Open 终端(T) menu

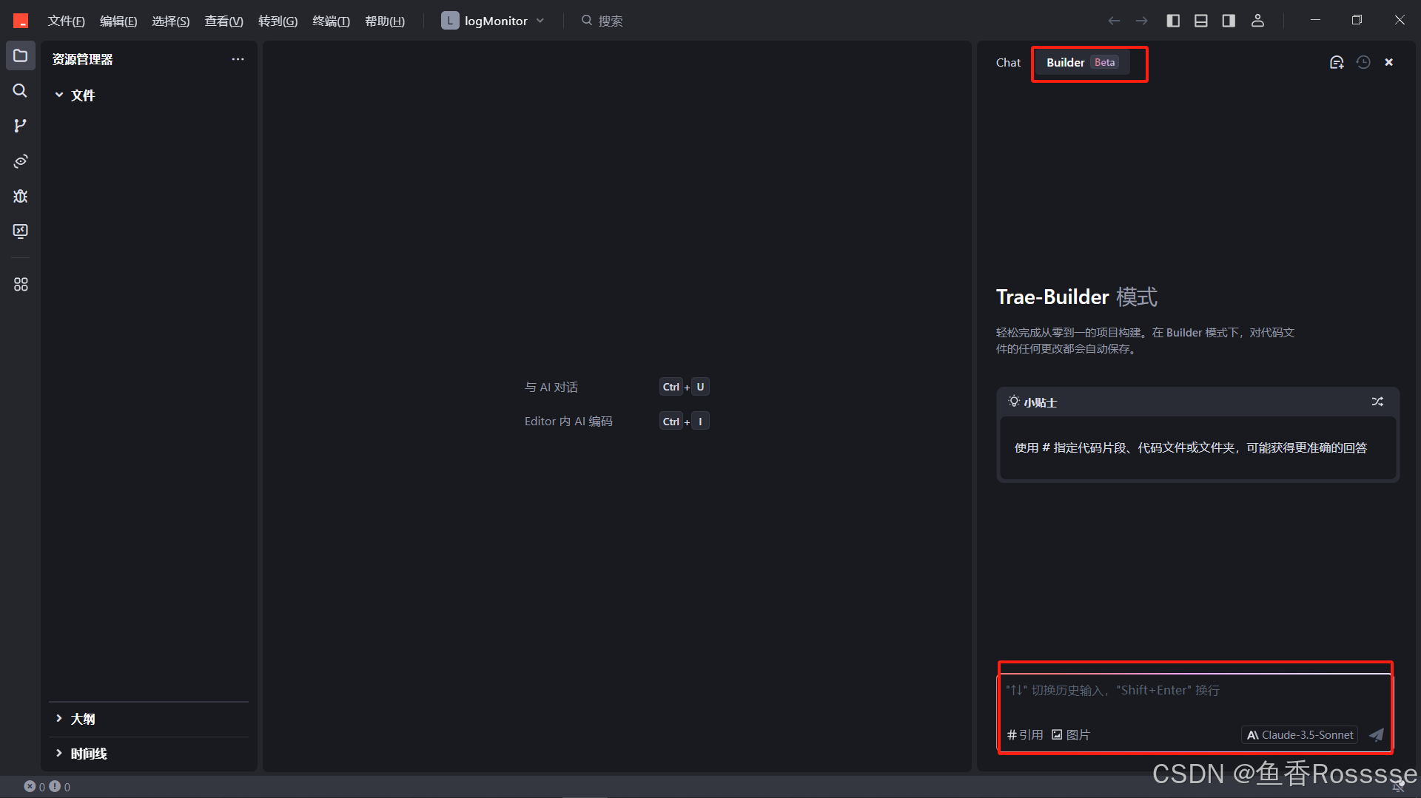(x=331, y=21)
